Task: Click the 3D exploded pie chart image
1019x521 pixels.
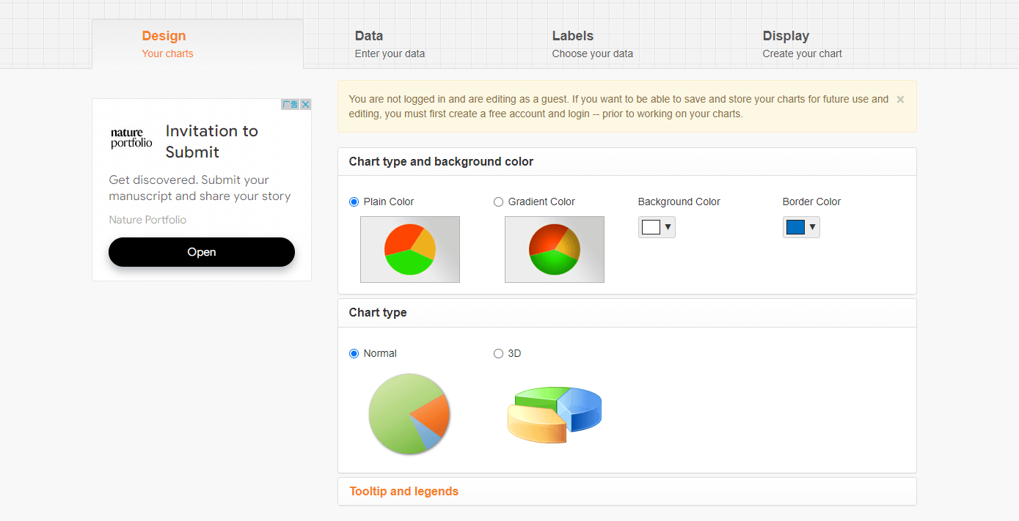Action: 555,415
